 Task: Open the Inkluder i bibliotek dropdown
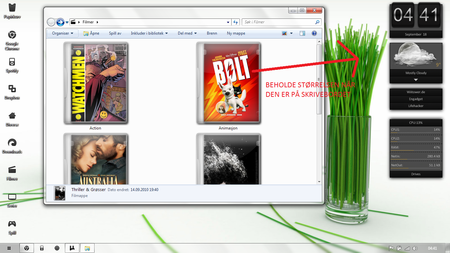coord(149,33)
